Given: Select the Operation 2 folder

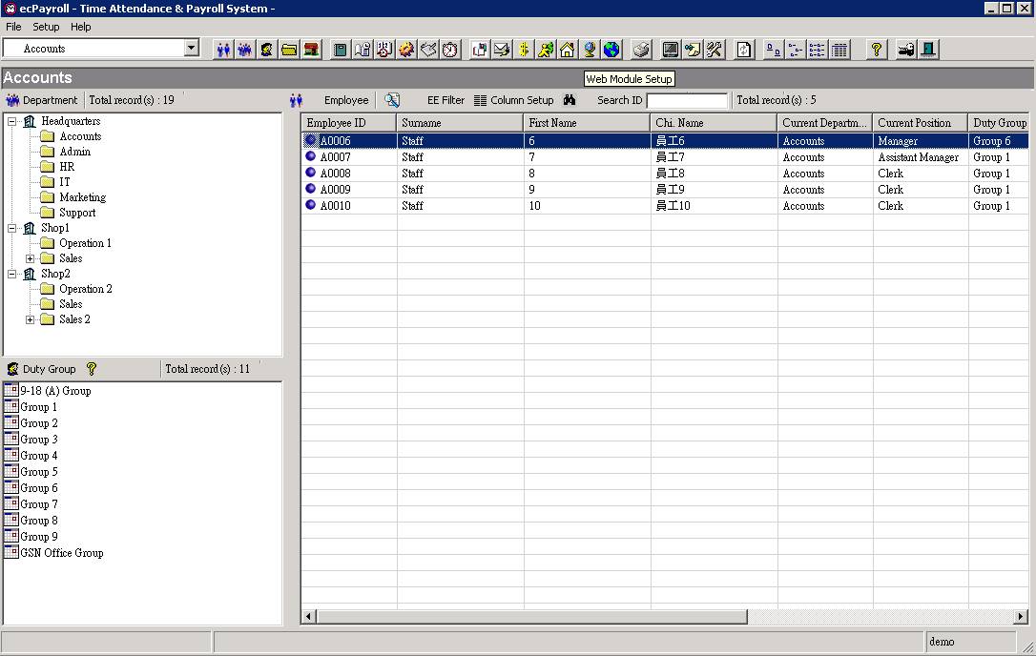Looking at the screenshot, I should (x=85, y=289).
